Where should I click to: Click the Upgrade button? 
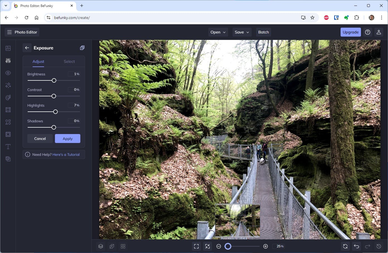pos(351,32)
